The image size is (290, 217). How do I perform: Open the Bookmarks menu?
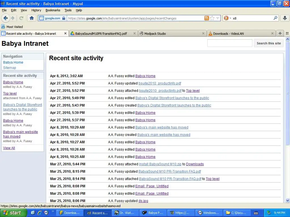click(53, 10)
